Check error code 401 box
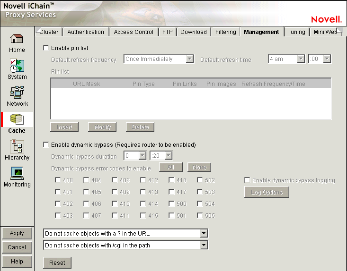The image size is (347, 271). pyautogui.click(x=58, y=192)
